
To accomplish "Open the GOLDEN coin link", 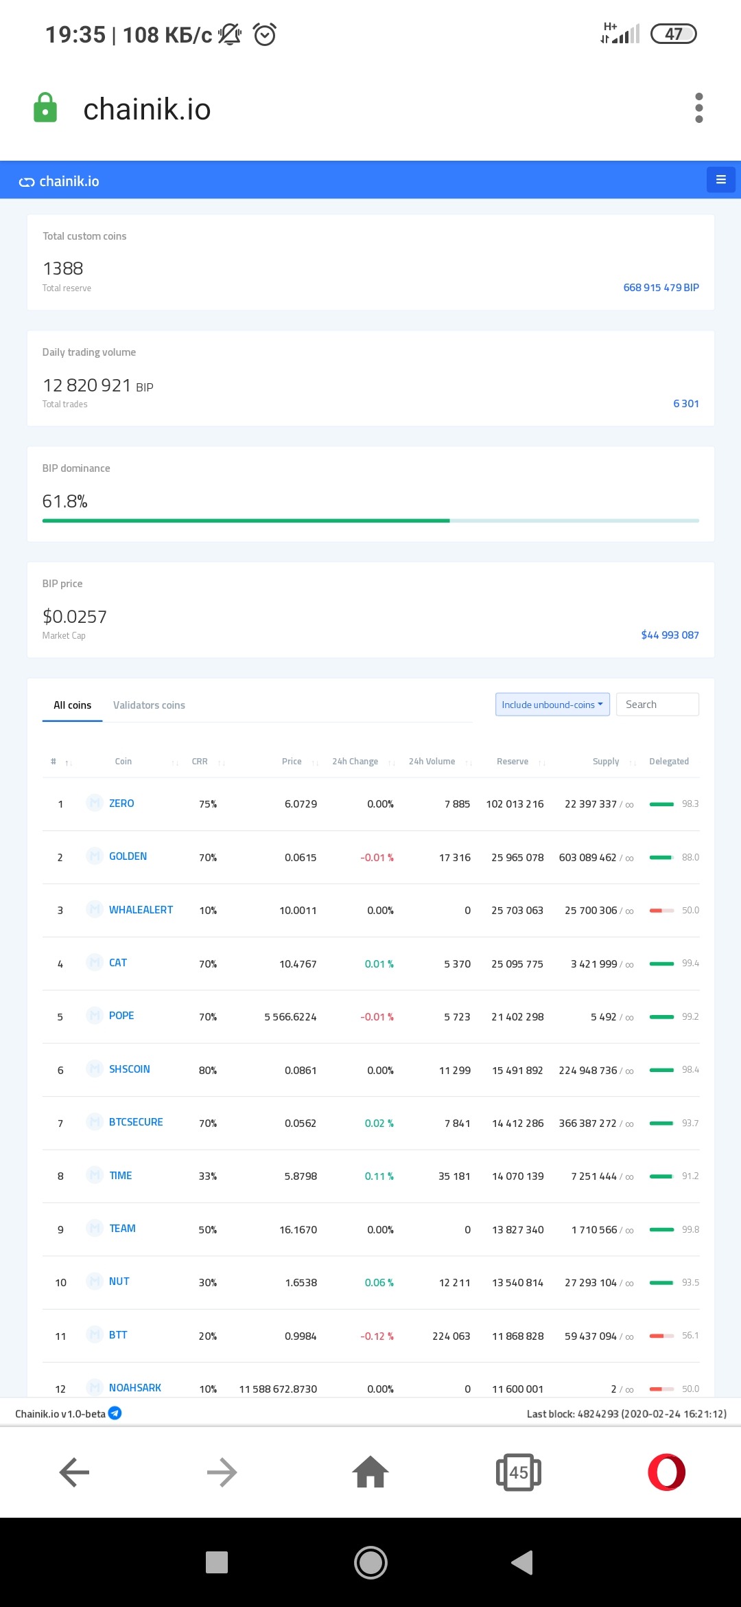I will point(128,856).
